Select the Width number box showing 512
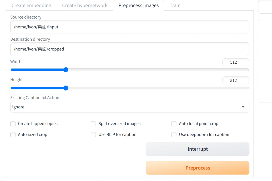 (x=236, y=62)
